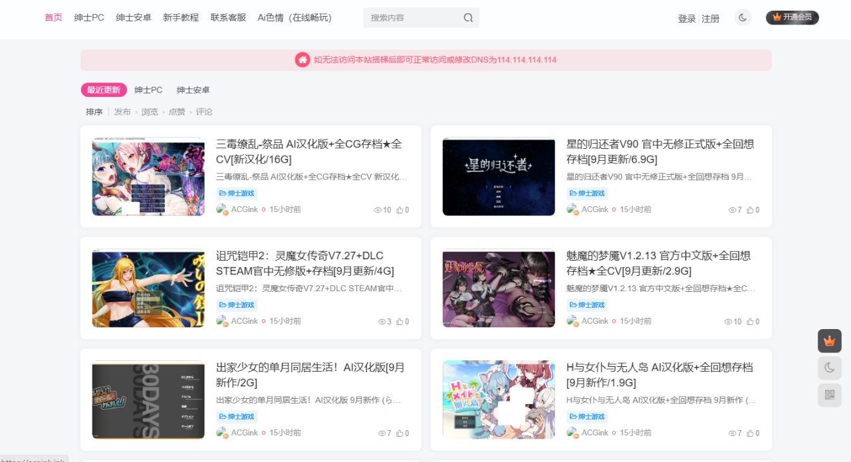Open 联系客服 navigation item

click(x=228, y=17)
